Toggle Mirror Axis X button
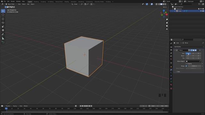The height and width of the screenshot is (115, 205). (188, 53)
